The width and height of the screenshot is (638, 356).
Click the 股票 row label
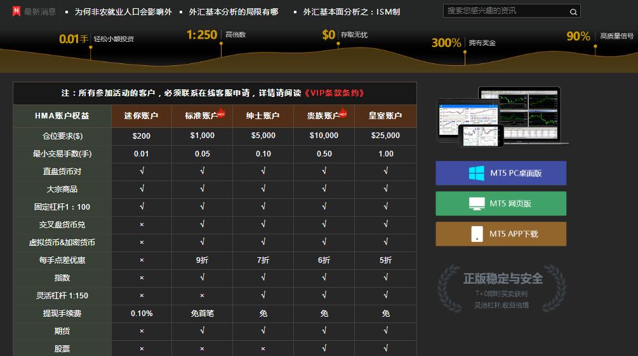(62, 349)
